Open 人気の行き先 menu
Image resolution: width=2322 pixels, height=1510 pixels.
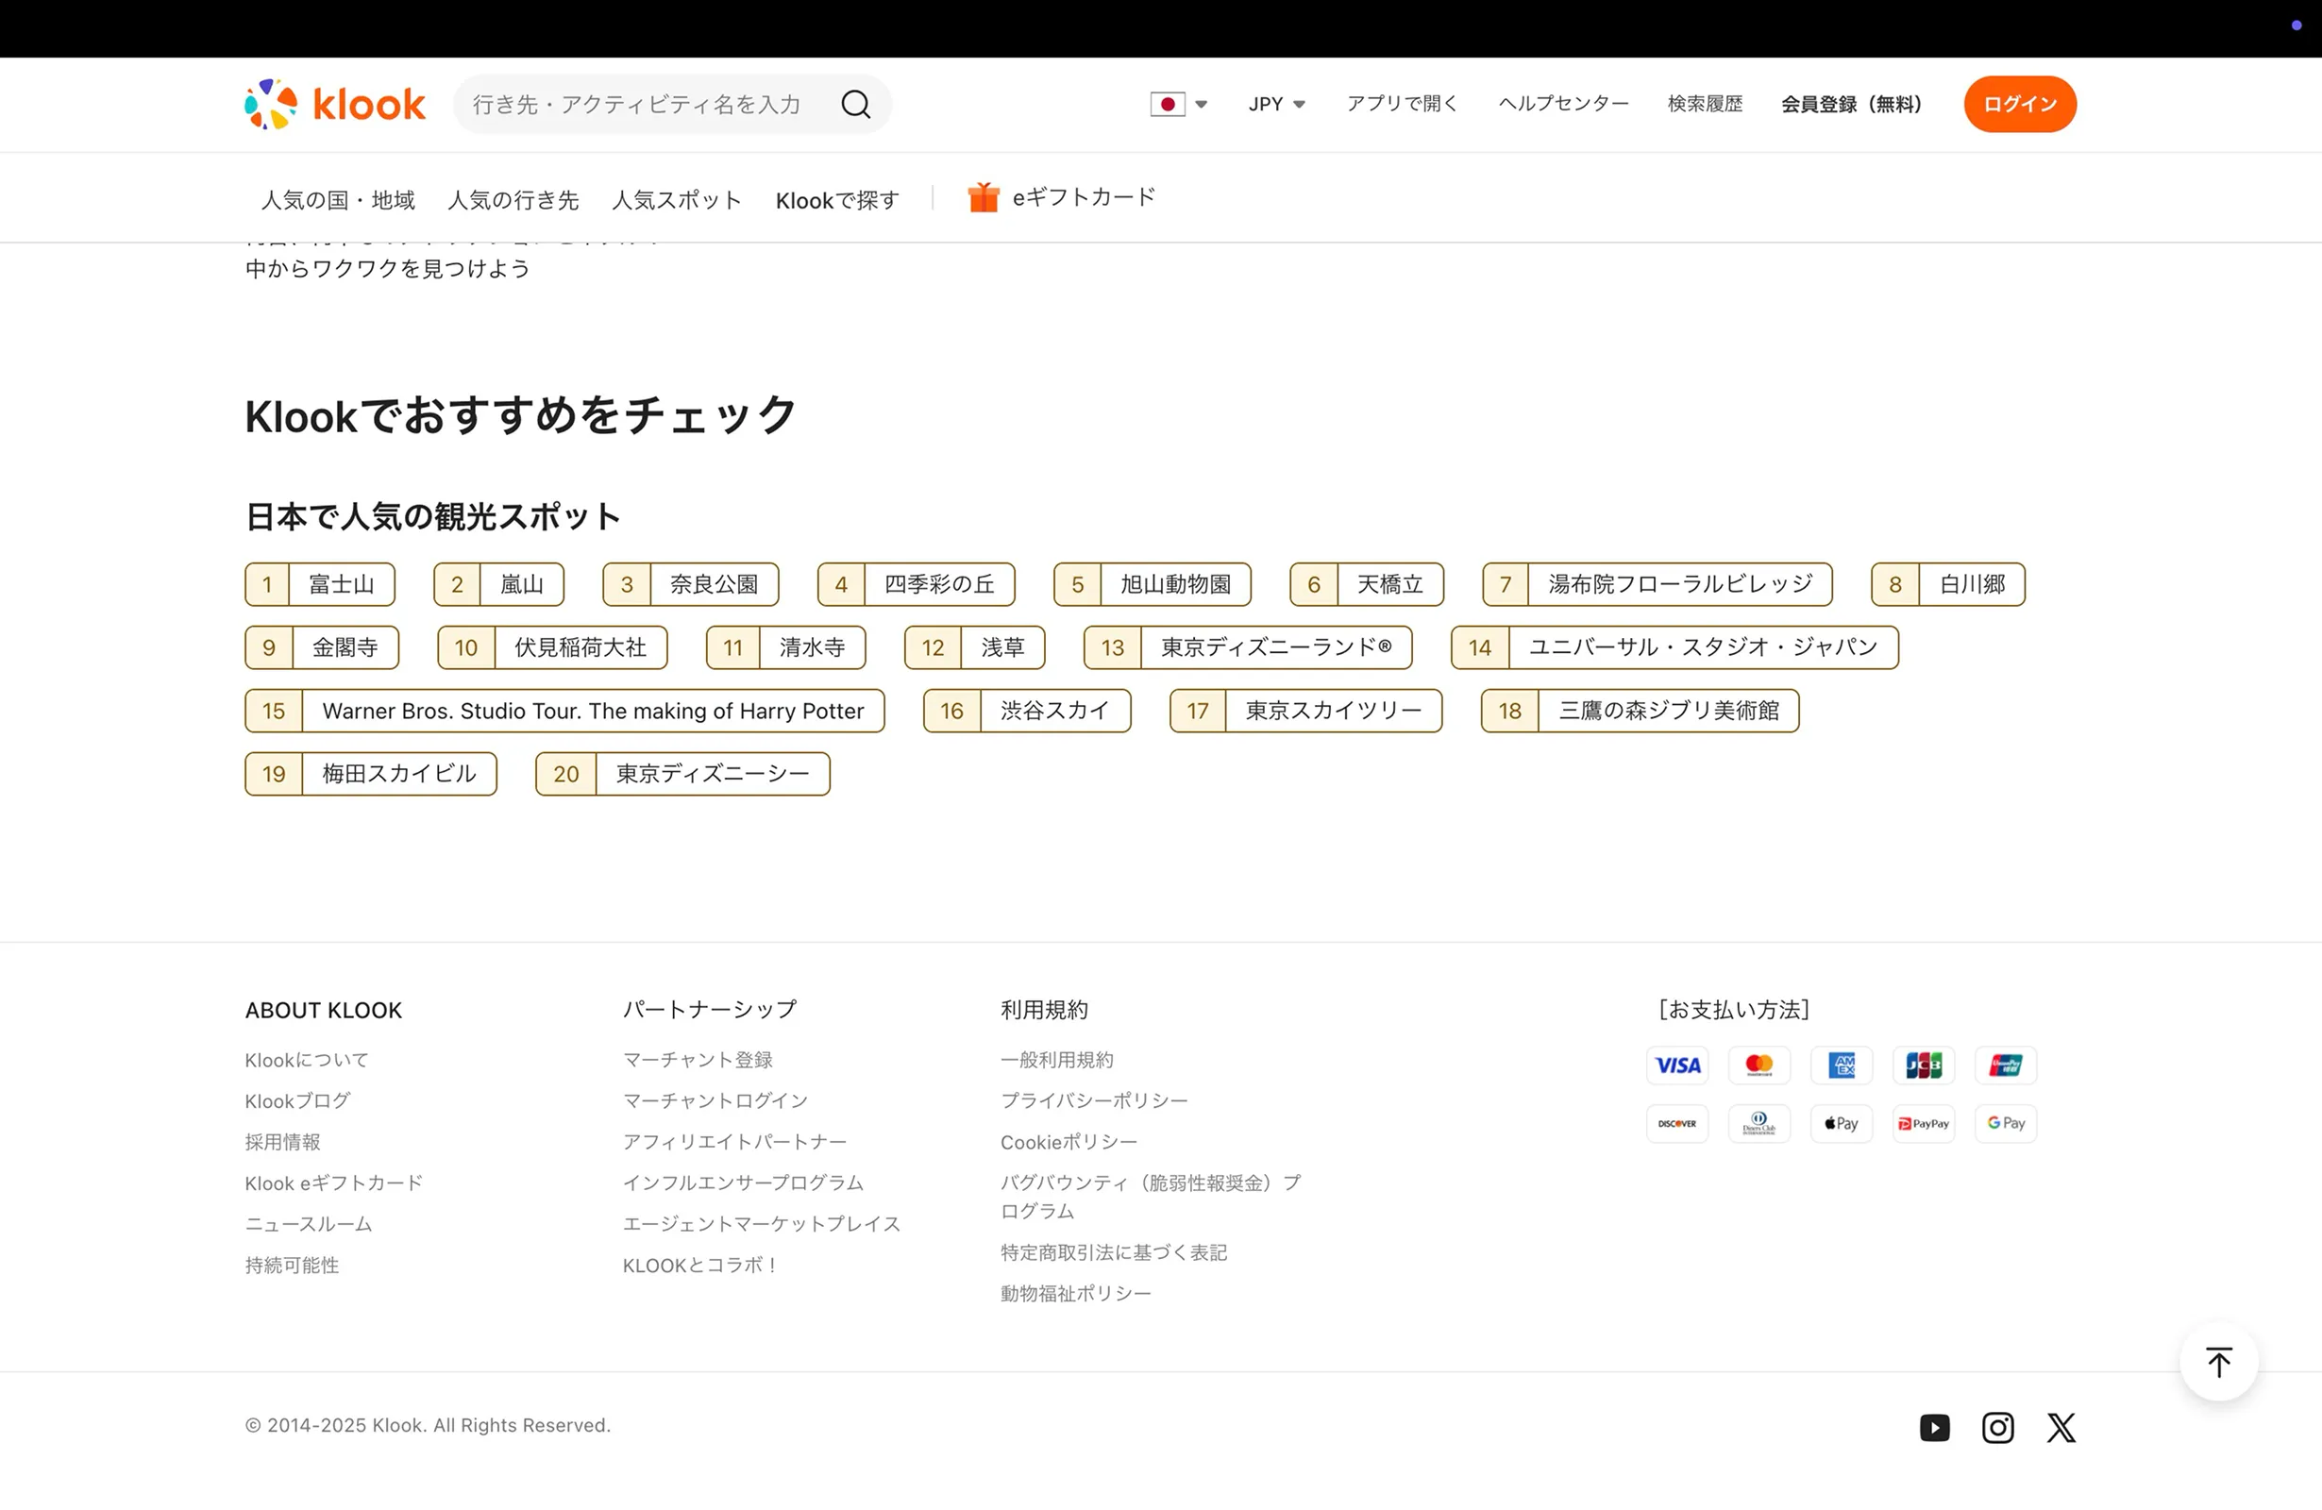pyautogui.click(x=513, y=200)
